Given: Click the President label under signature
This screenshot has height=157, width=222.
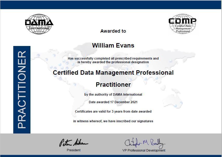Looking at the screenshot, I should 74,150.
